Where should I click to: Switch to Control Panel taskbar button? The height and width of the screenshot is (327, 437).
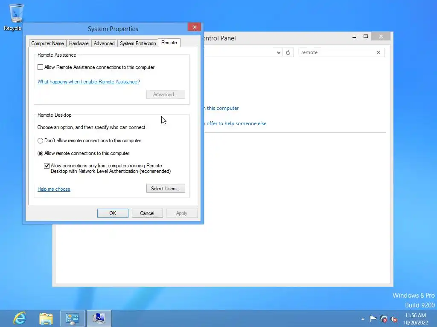click(72, 318)
